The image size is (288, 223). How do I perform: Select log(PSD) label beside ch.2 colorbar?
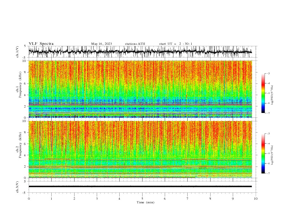point(272,155)
